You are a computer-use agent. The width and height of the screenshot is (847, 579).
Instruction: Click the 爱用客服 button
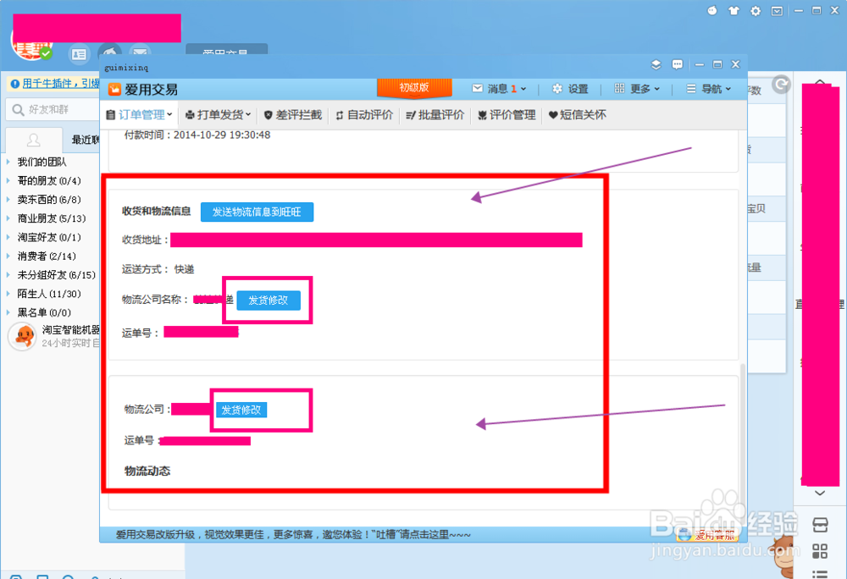pos(707,535)
